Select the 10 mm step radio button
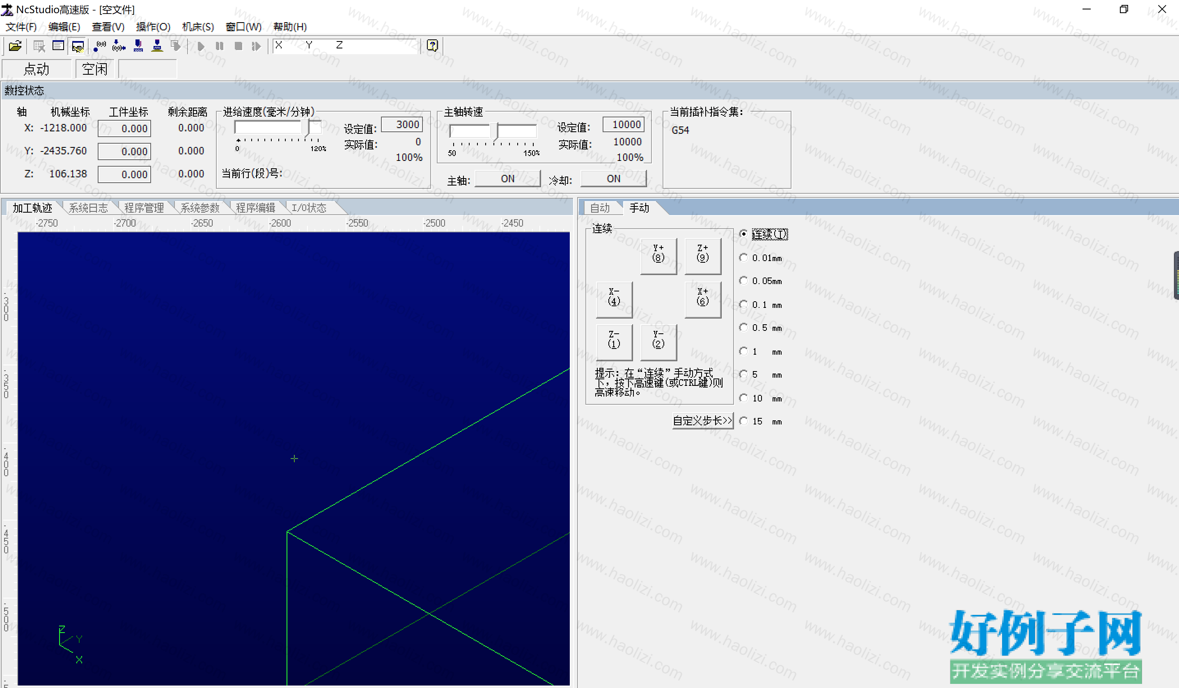Screen dimensions: 1179x688 click(761, 399)
